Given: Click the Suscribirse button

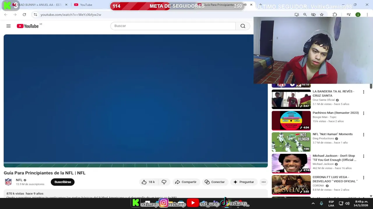Looking at the screenshot, I should [63, 182].
